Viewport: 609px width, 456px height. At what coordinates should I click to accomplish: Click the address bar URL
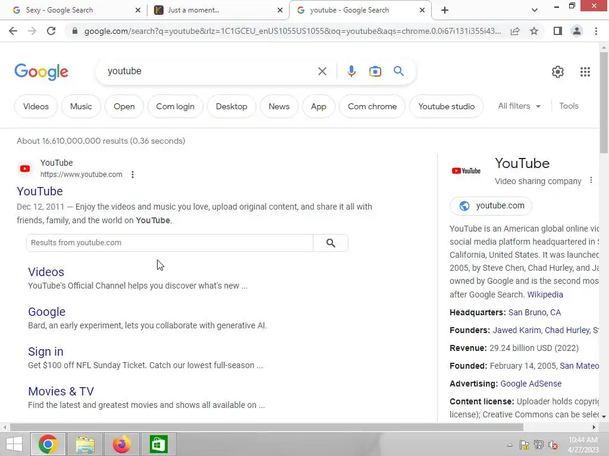click(293, 31)
